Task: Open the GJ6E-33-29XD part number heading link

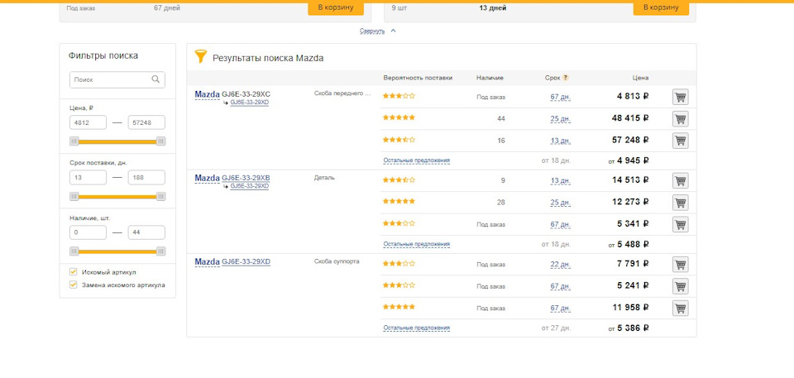Action: (246, 262)
